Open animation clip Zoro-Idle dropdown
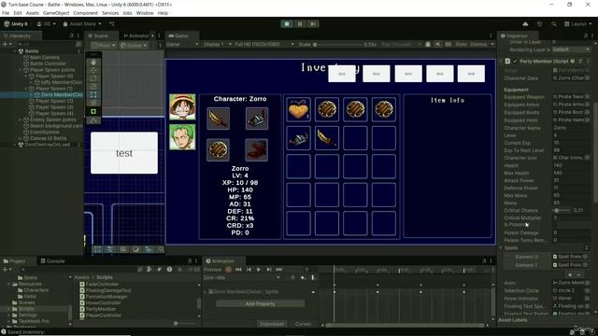598x336 pixels. pos(242,278)
